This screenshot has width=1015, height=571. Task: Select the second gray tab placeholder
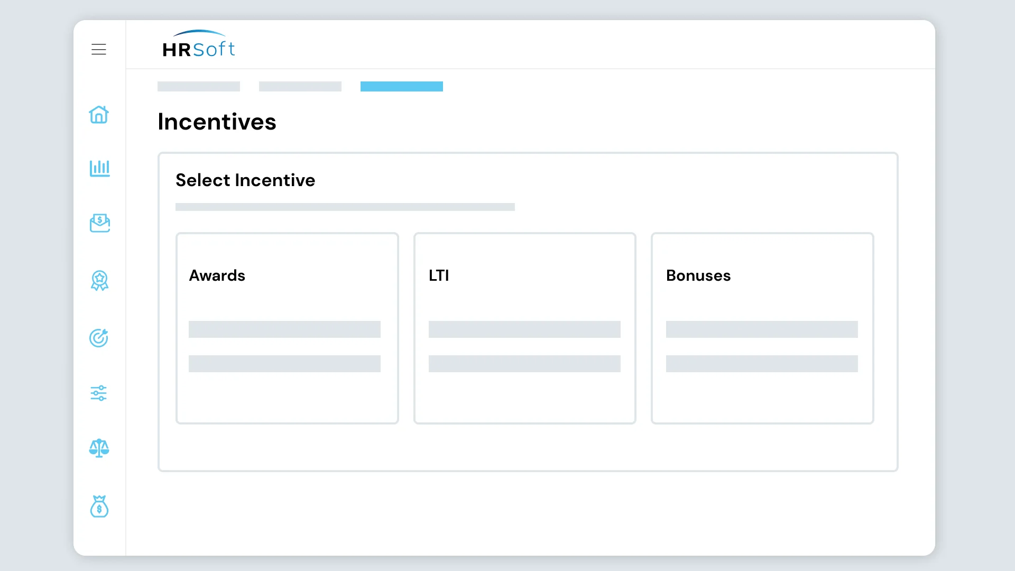pos(300,86)
